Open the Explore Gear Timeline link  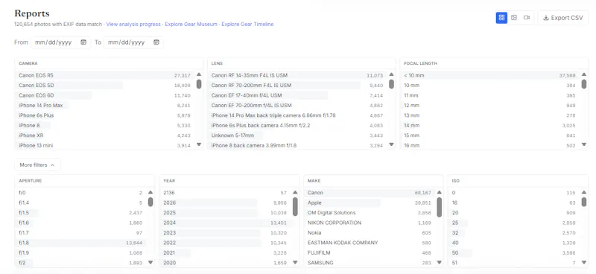coord(247,24)
